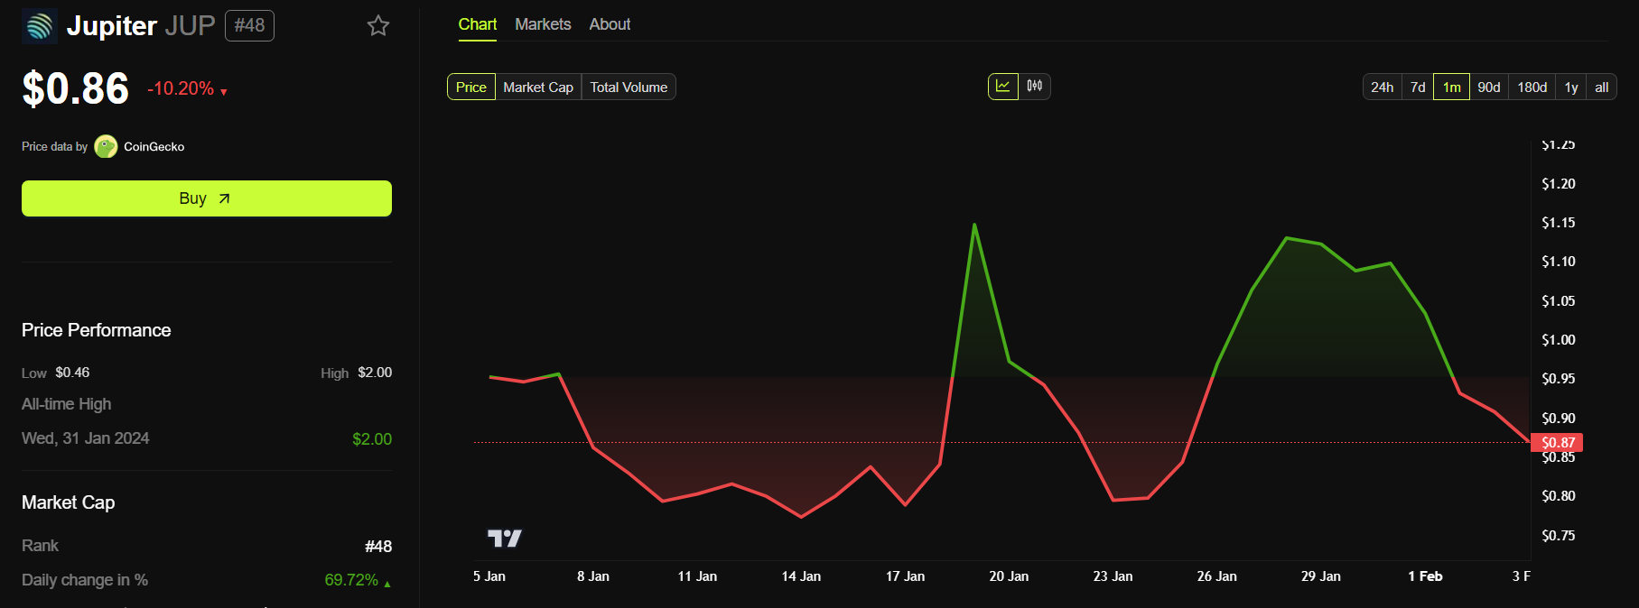Select the 1y time range
The image size is (1639, 608).
pyautogui.click(x=1571, y=87)
